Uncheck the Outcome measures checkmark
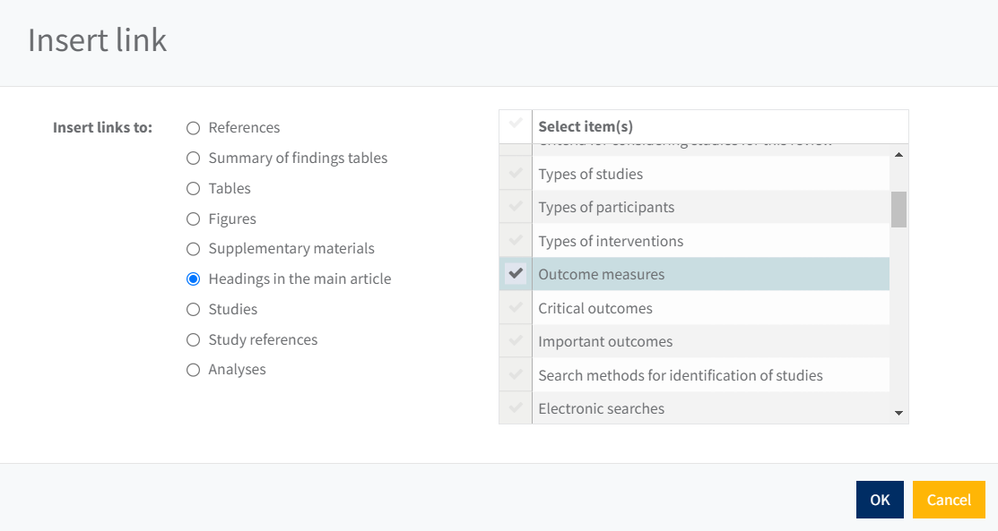 point(516,274)
